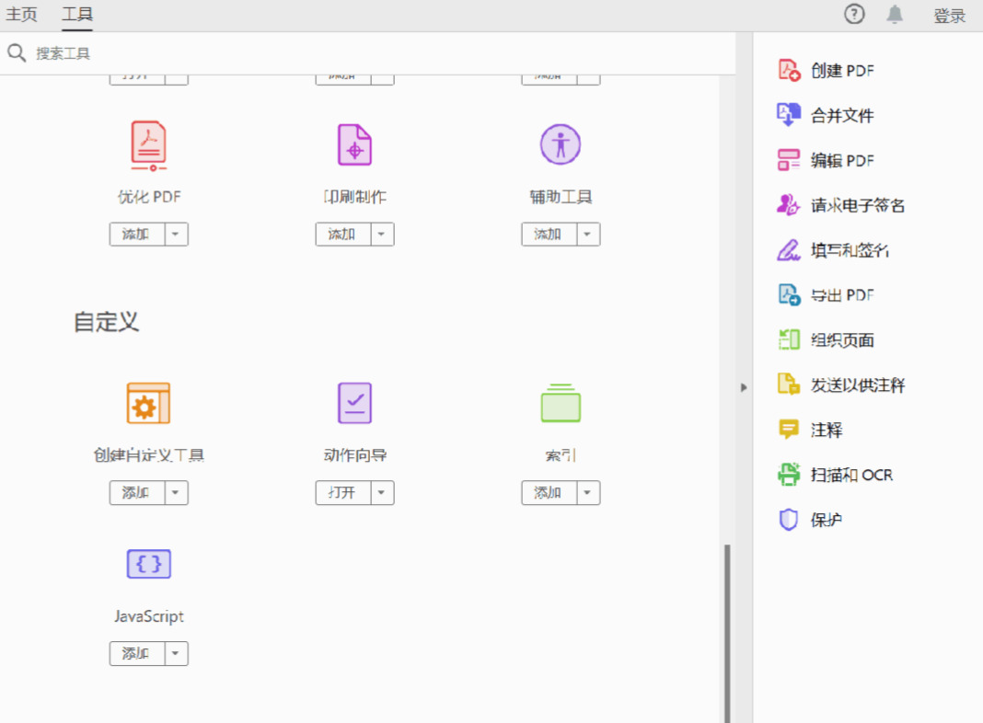Expand dropdown arrow beside 优化 PDF 添加
Screen dimensions: 983x723
(176, 235)
